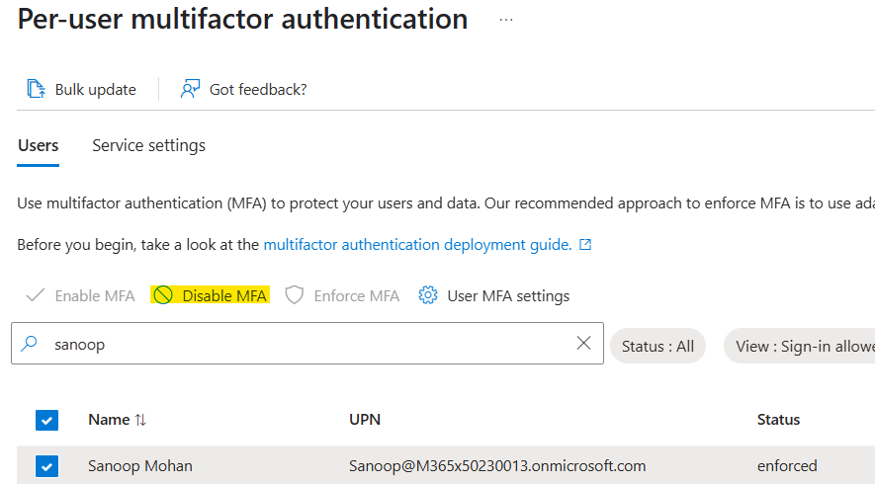The width and height of the screenshot is (875, 484).
Task: Open the Status : All filter
Action: tap(657, 346)
